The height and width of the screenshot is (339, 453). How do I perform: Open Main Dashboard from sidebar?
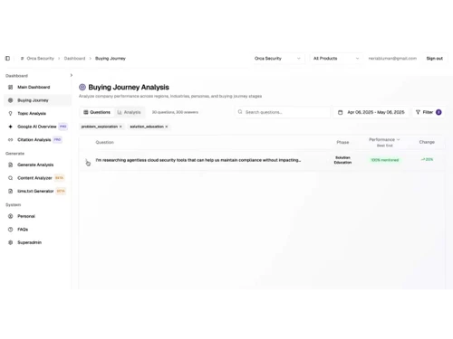pos(34,87)
